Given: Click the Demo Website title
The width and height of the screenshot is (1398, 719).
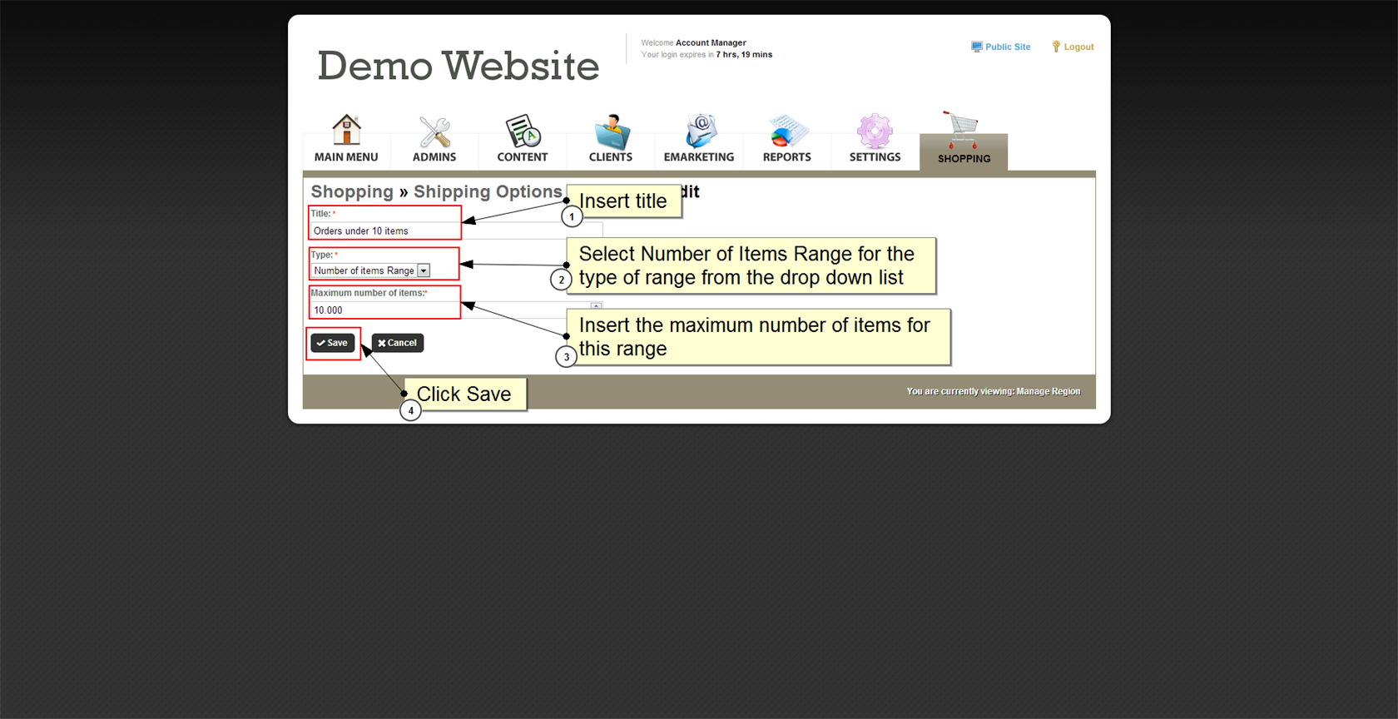Looking at the screenshot, I should point(458,66).
